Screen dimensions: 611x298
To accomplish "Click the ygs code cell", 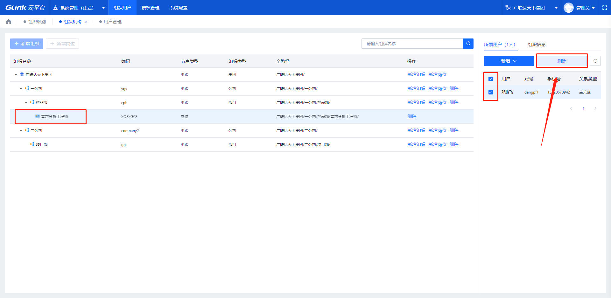I will (x=124, y=89).
